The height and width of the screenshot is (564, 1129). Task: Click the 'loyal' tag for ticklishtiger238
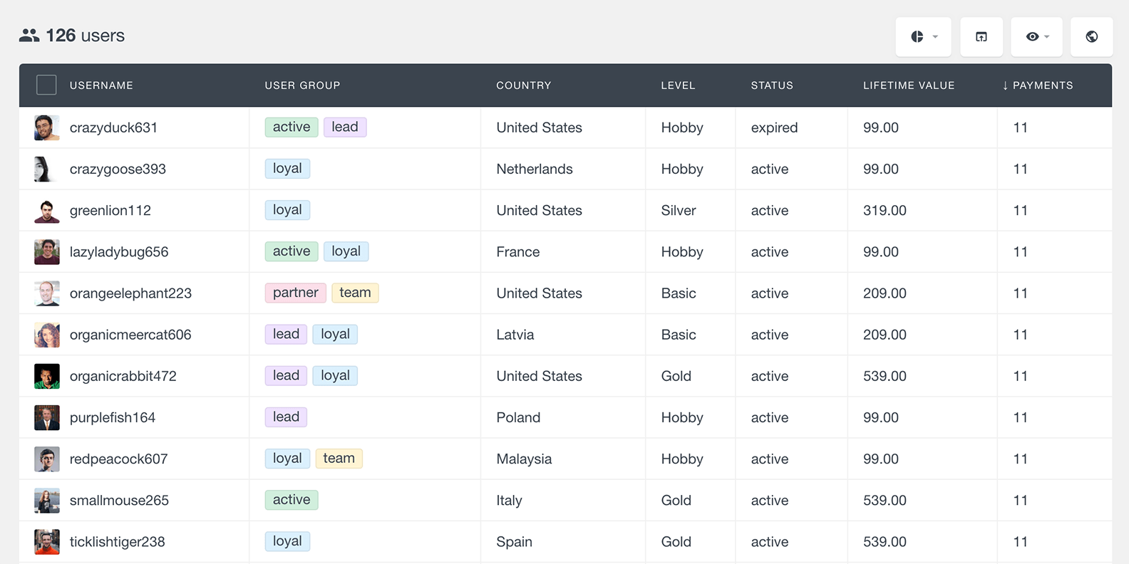(x=287, y=540)
